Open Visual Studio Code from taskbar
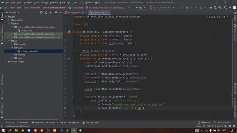This screenshot has width=237, height=133. (x=61, y=130)
